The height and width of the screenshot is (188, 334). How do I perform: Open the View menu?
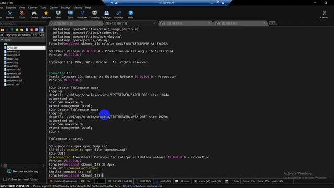point(22,7)
